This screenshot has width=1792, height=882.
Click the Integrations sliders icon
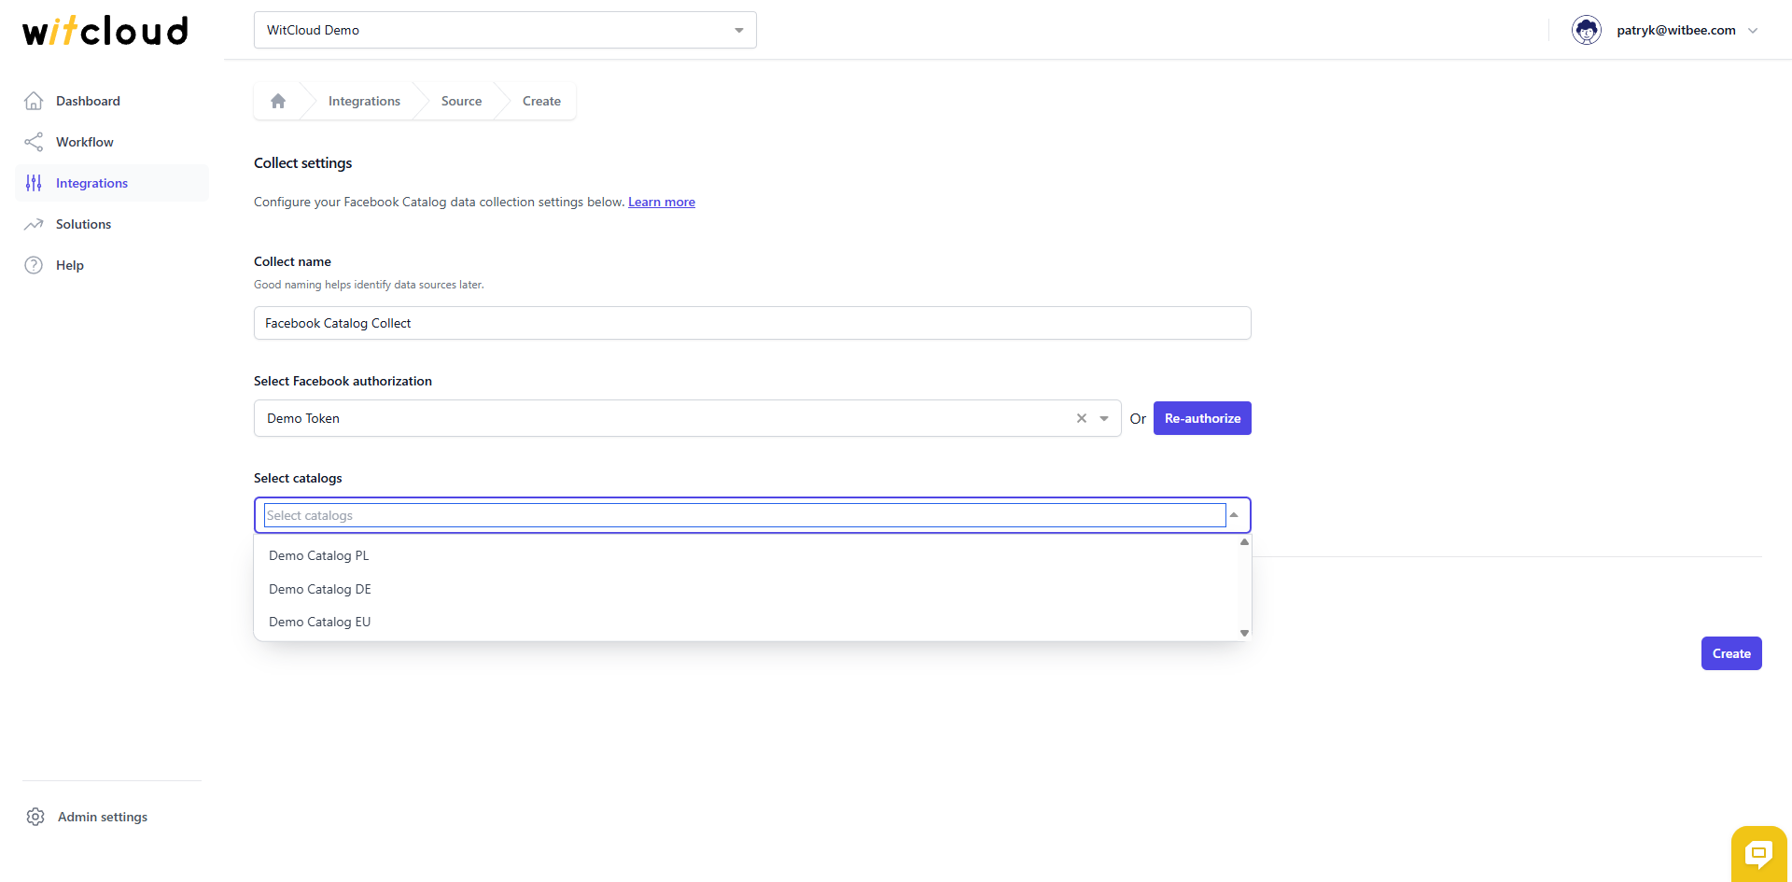coord(34,183)
